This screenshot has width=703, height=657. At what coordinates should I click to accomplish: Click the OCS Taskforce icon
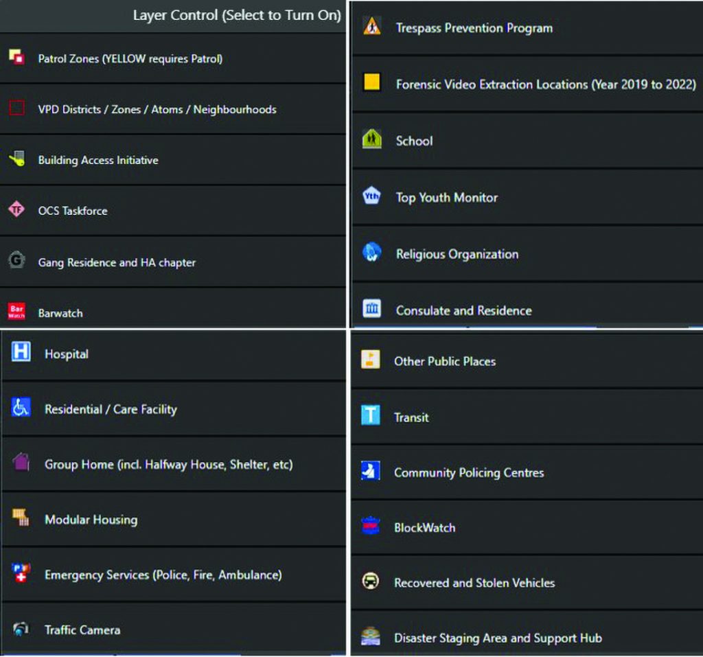pos(15,211)
